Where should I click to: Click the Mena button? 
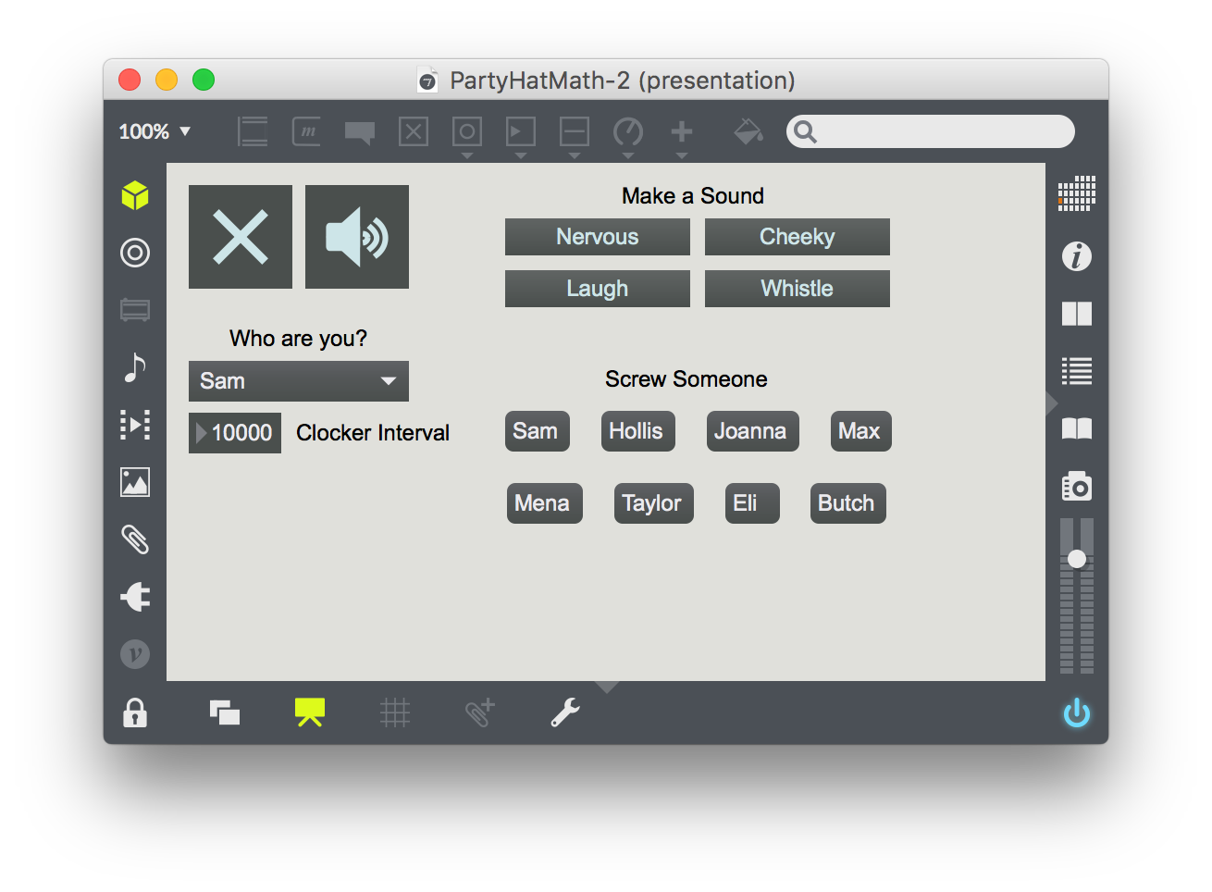(545, 503)
